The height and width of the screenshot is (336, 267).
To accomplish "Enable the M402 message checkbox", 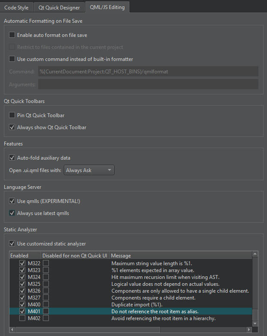I will pos(22,318).
